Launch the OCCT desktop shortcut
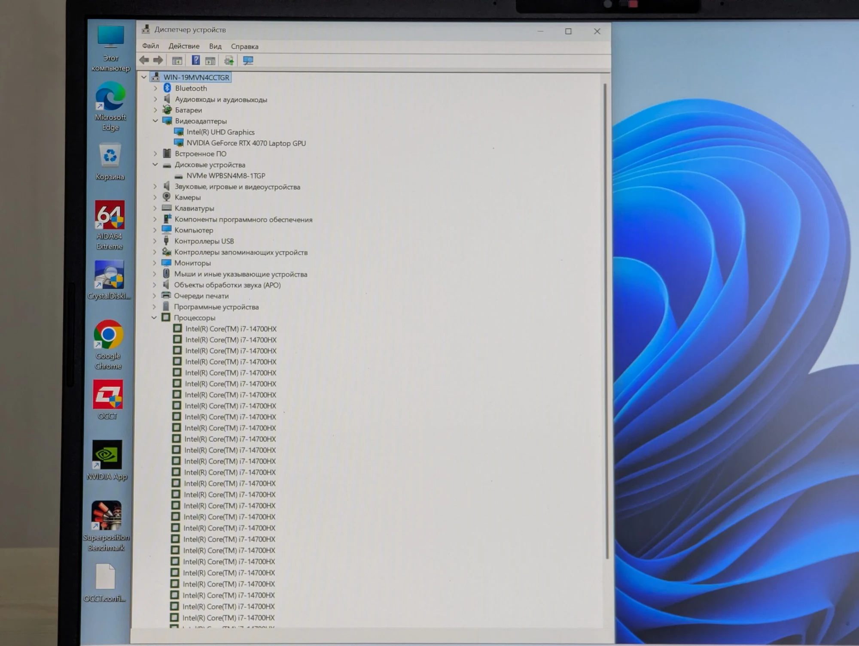 pyautogui.click(x=108, y=400)
